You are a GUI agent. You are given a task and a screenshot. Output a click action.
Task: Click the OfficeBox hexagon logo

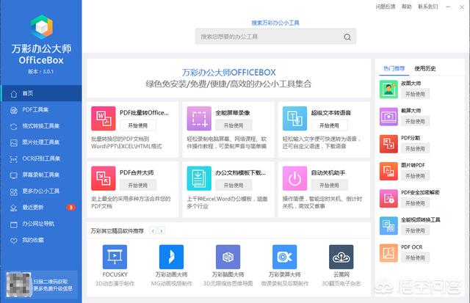coord(42,27)
